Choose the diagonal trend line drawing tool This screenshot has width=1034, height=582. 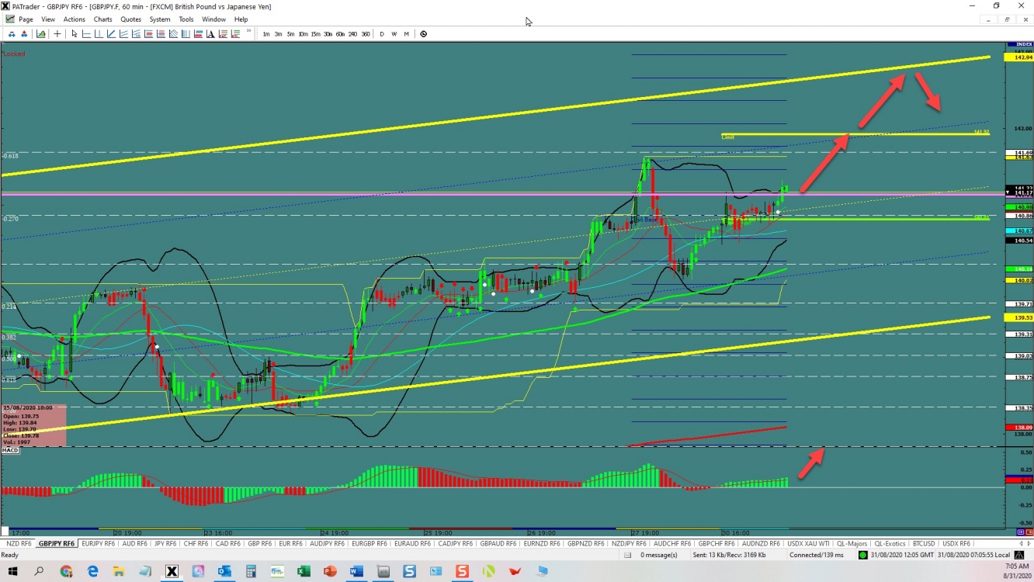(111, 34)
